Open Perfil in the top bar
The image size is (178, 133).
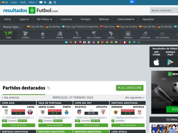point(23,2)
